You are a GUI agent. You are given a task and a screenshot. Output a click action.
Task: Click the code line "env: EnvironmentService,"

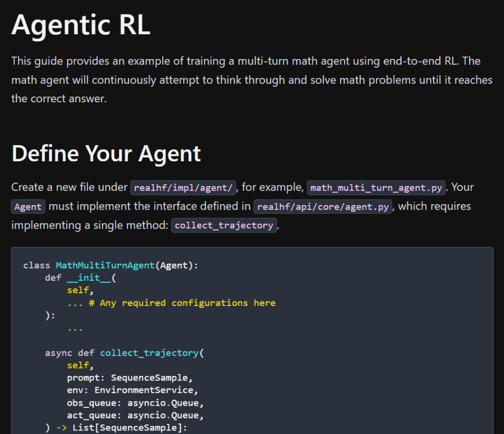133,390
